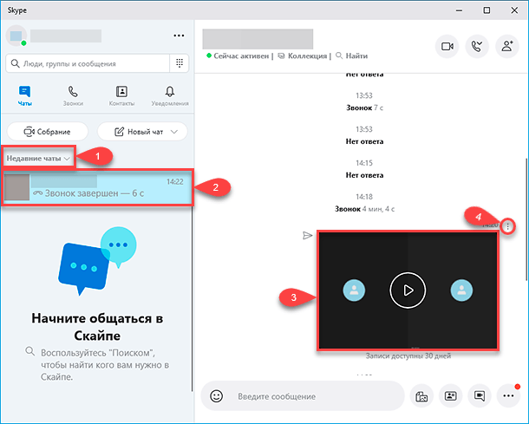This screenshot has width=529, height=424.
Task: Click the 14:22 timestamp in chat list
Action: pos(175,182)
